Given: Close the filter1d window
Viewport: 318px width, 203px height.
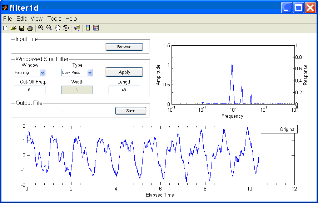Looking at the screenshot, I should pos(310,8).
